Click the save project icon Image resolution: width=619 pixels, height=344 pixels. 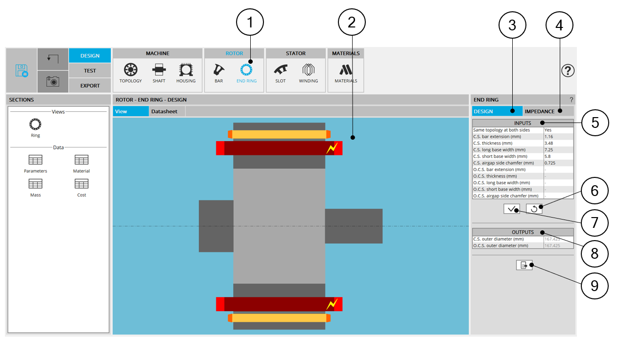click(22, 71)
